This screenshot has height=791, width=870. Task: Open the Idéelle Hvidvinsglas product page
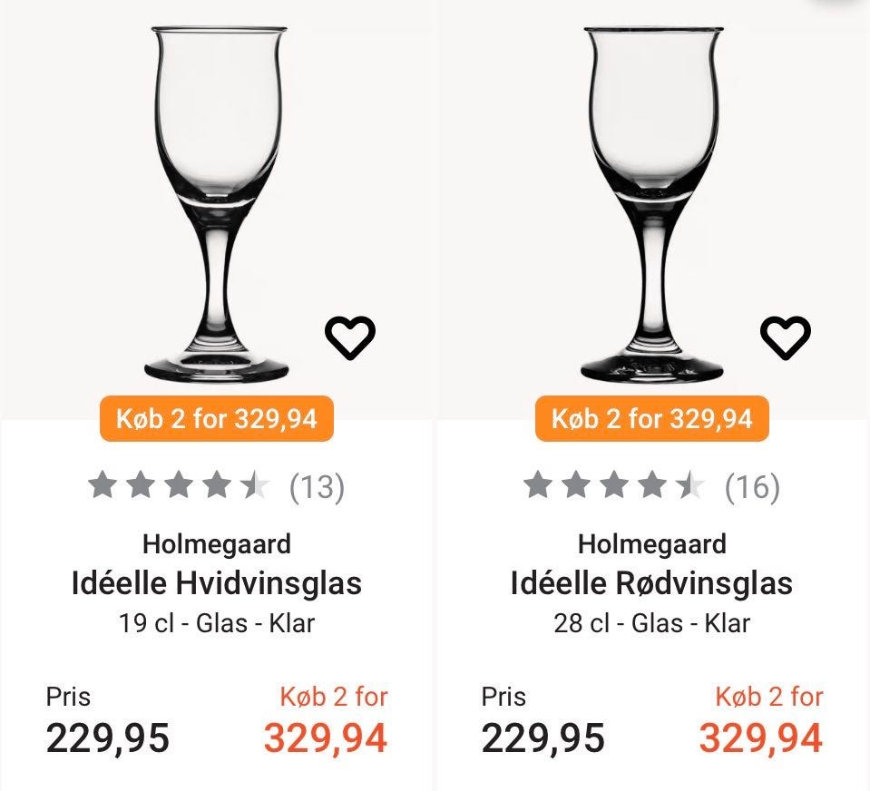tap(217, 582)
